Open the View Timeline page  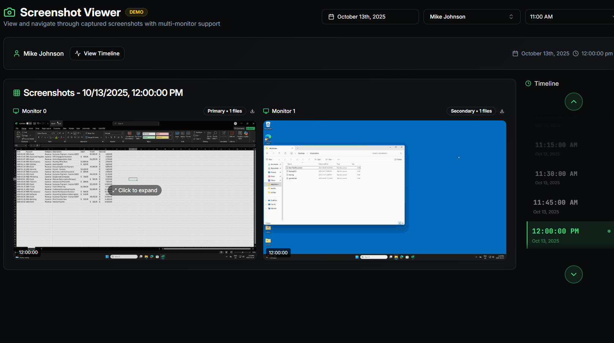tap(97, 53)
